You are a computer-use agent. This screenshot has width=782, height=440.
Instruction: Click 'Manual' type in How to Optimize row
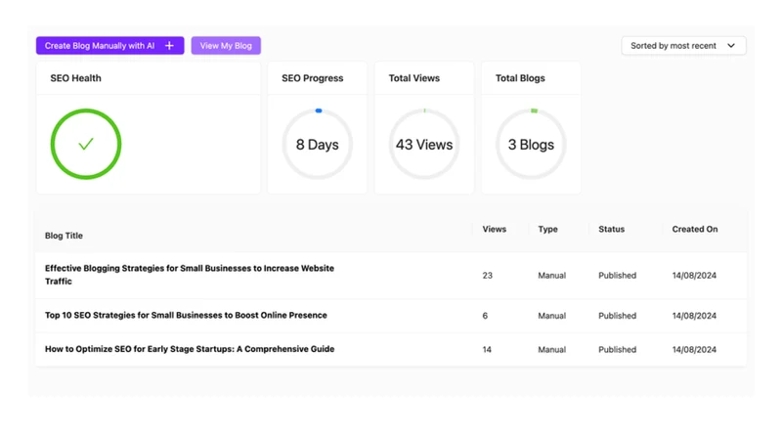551,350
